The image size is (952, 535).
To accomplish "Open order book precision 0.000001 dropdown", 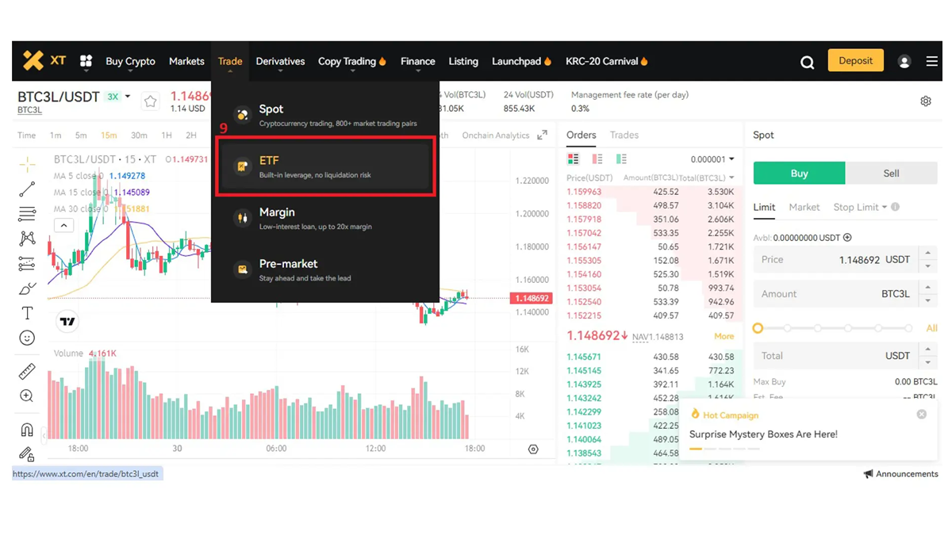I will [712, 159].
